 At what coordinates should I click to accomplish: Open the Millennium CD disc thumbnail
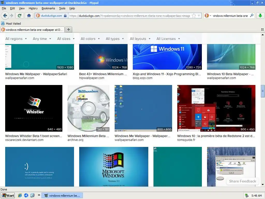[x=89, y=108]
